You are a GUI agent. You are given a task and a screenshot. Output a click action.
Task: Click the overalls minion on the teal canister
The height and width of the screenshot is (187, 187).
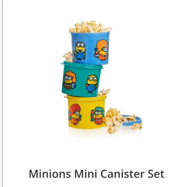pos(91,84)
